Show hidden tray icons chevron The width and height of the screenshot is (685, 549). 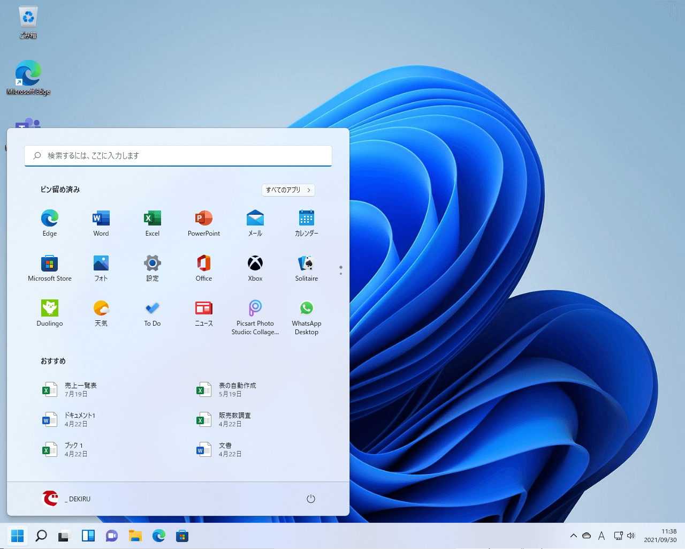574,536
